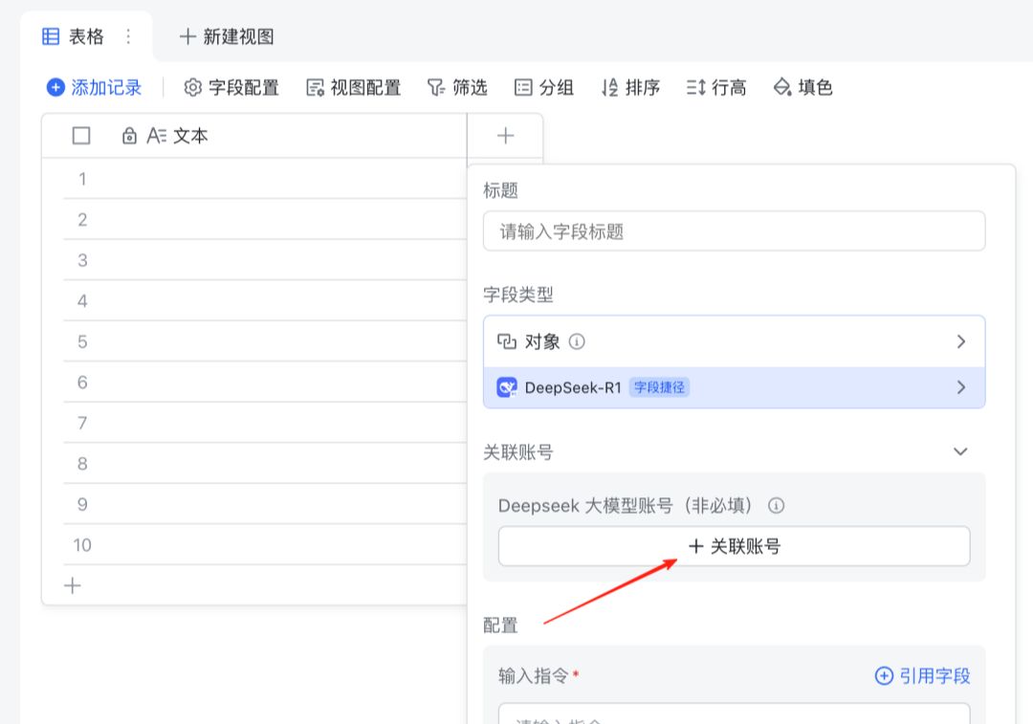The image size is (1033, 724).
Task: Click the 分组 grouping icon
Action: pos(522,87)
